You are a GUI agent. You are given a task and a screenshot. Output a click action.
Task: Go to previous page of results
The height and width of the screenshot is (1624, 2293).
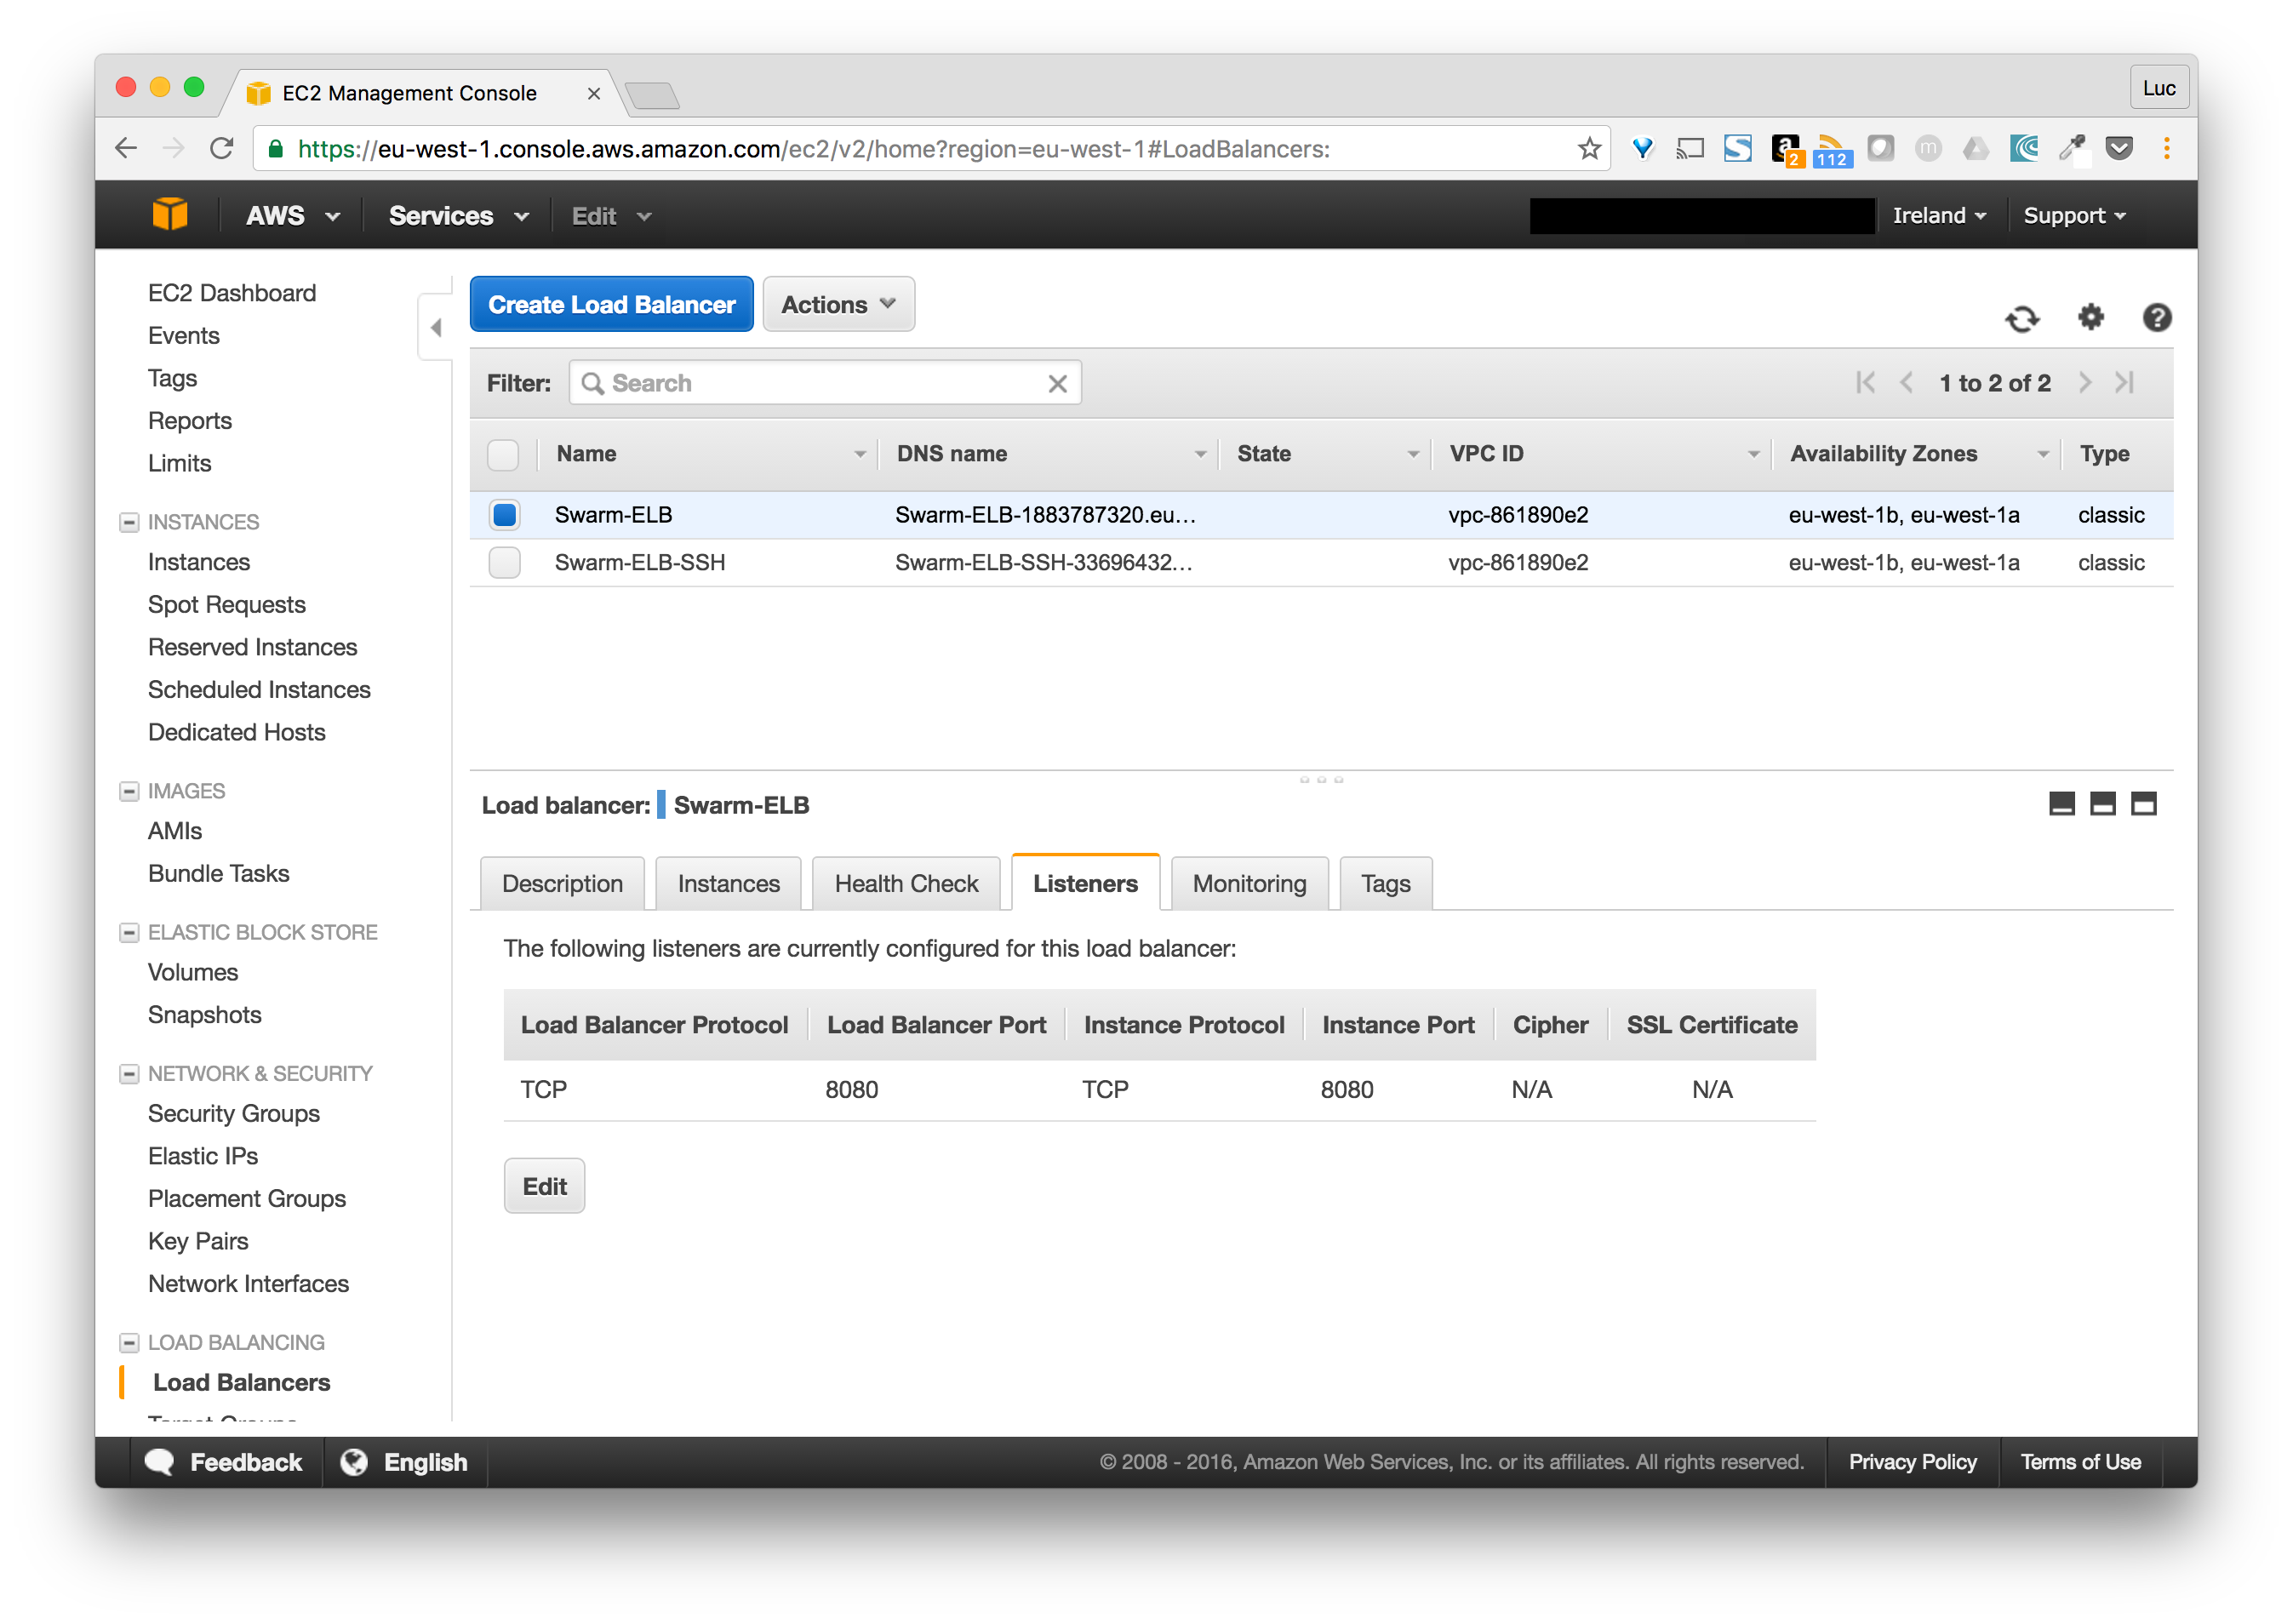click(1906, 382)
